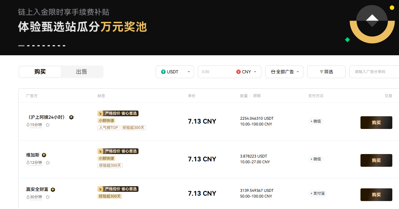Switch to the 出售 tab
Image resolution: width=399 pixels, height=209 pixels.
82,72
